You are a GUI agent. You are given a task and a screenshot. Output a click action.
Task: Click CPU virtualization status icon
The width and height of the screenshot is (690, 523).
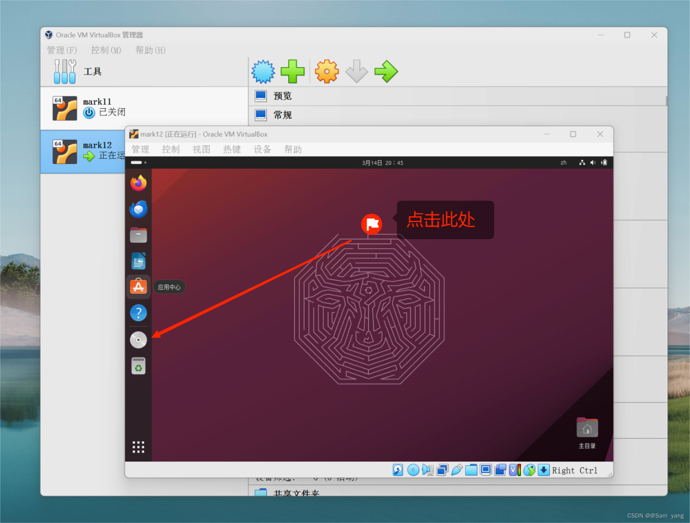coord(515,470)
